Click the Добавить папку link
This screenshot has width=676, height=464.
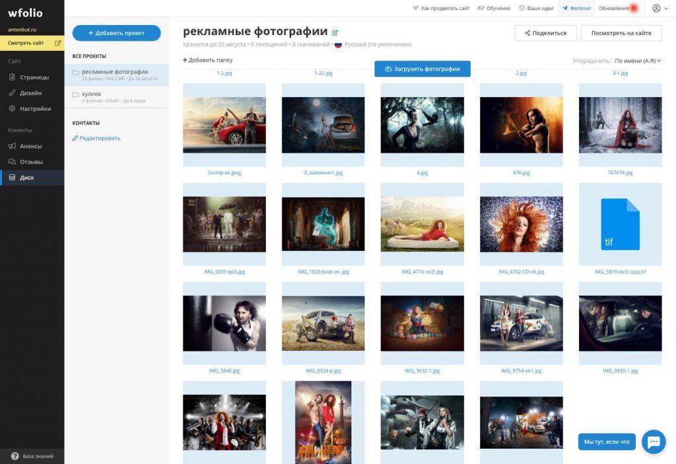coord(207,60)
